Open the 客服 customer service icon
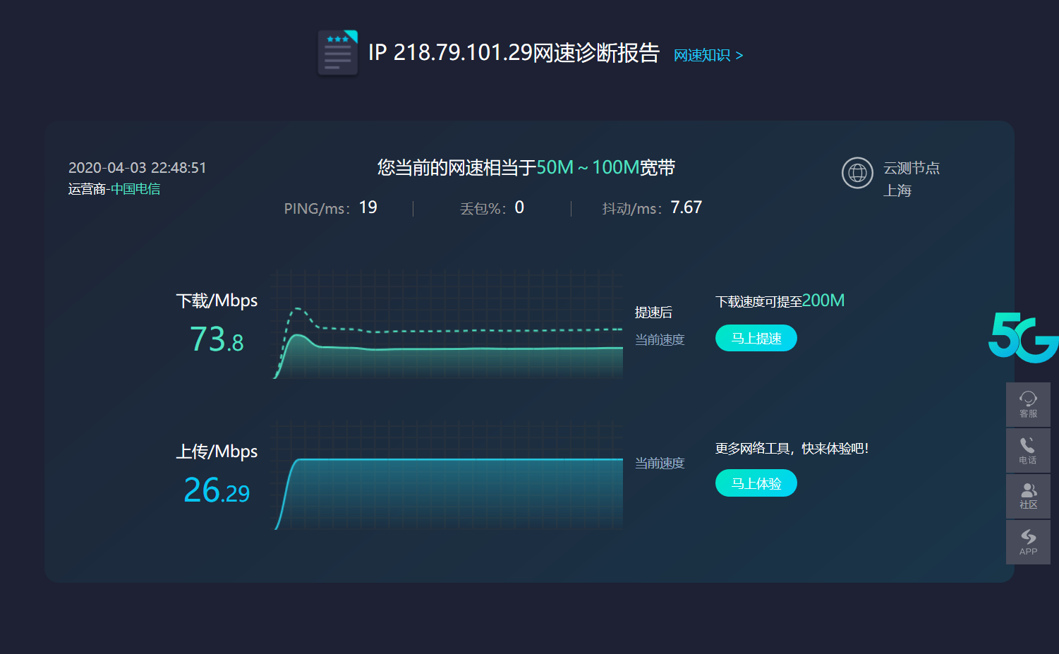This screenshot has width=1059, height=654. point(1028,404)
